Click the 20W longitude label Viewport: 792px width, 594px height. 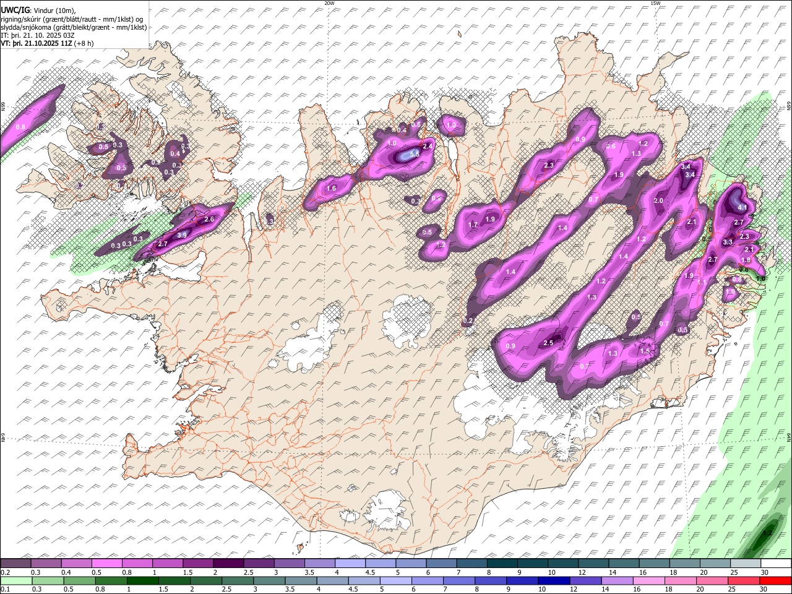[329, 3]
